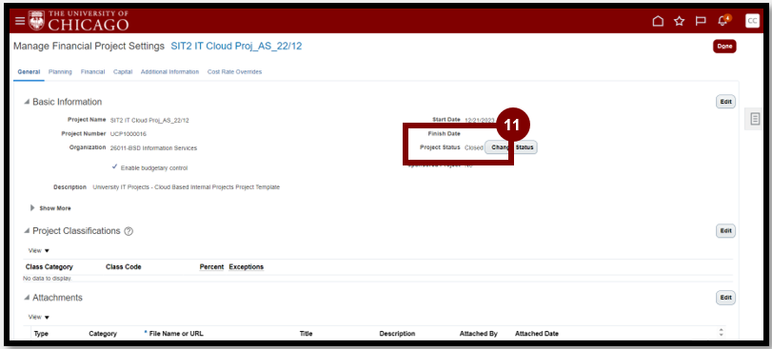
Task: Click the attachments table scroll arrows
Action: click(722, 333)
